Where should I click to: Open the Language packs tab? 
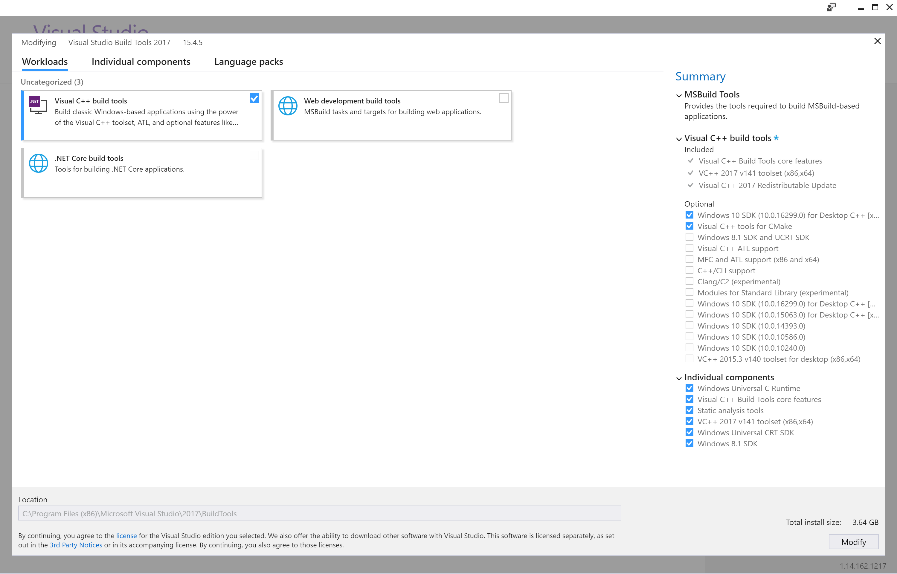tap(248, 62)
